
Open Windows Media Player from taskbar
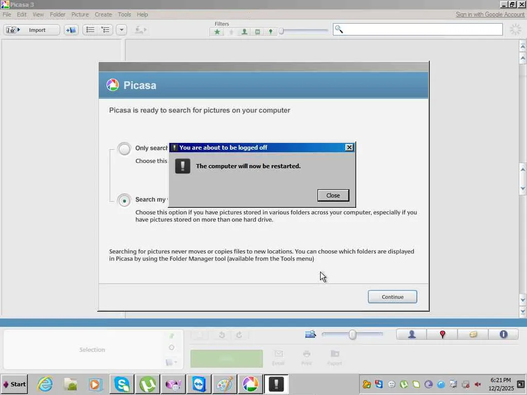(x=95, y=384)
